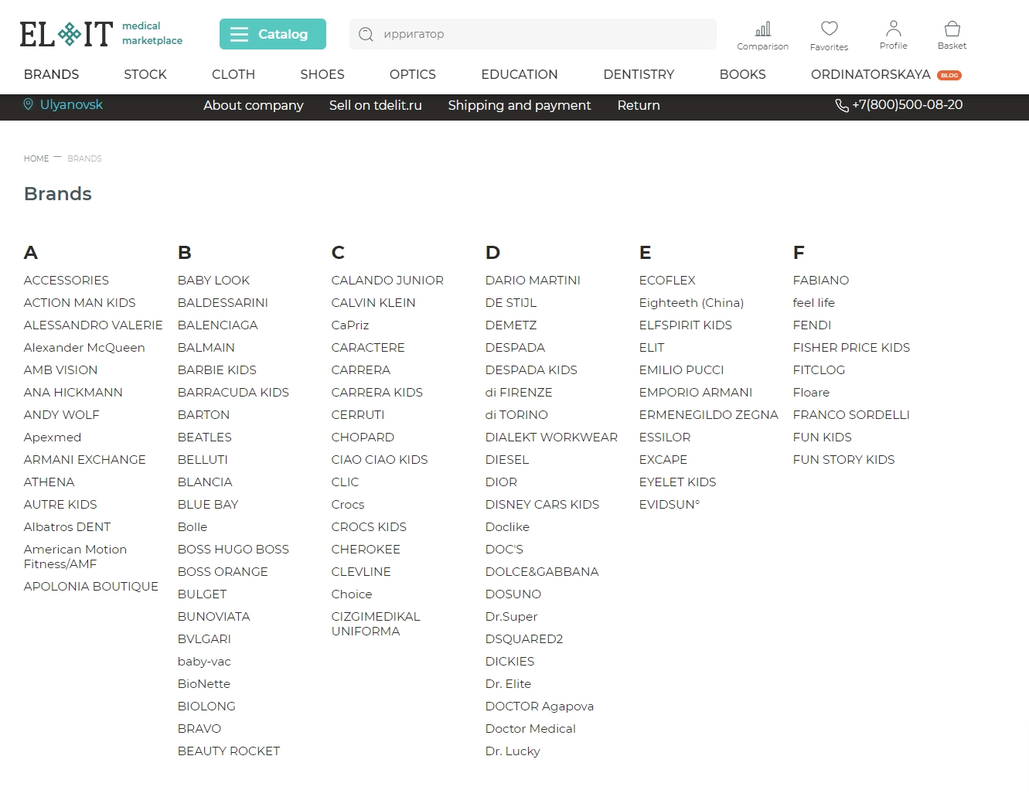Open ERMENEGILDO ZEGNA brand
Viewport: 1029px width, 807px height.
pos(708,414)
